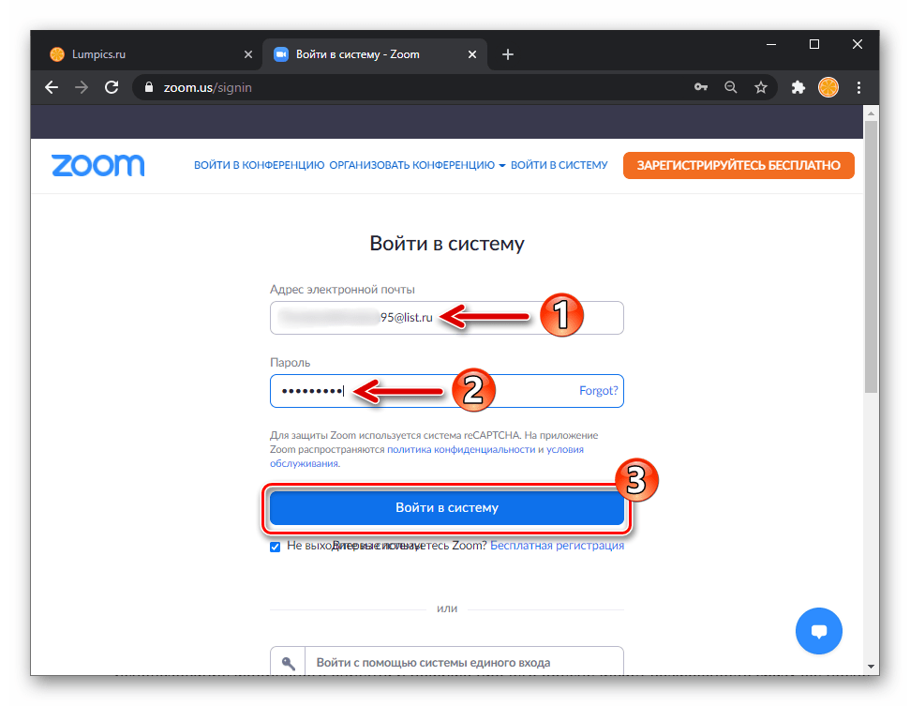Click the address bar URL zoom.us/signin
910x706 pixels.
(x=208, y=88)
